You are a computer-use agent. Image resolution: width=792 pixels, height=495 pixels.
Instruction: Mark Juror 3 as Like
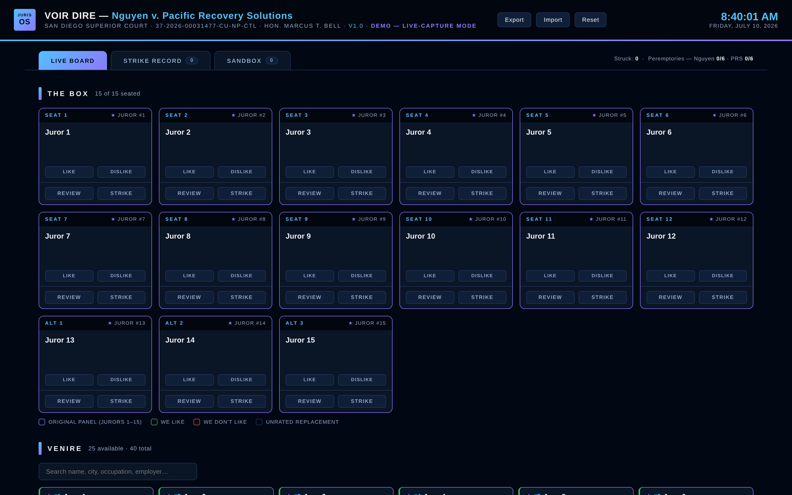coord(310,172)
